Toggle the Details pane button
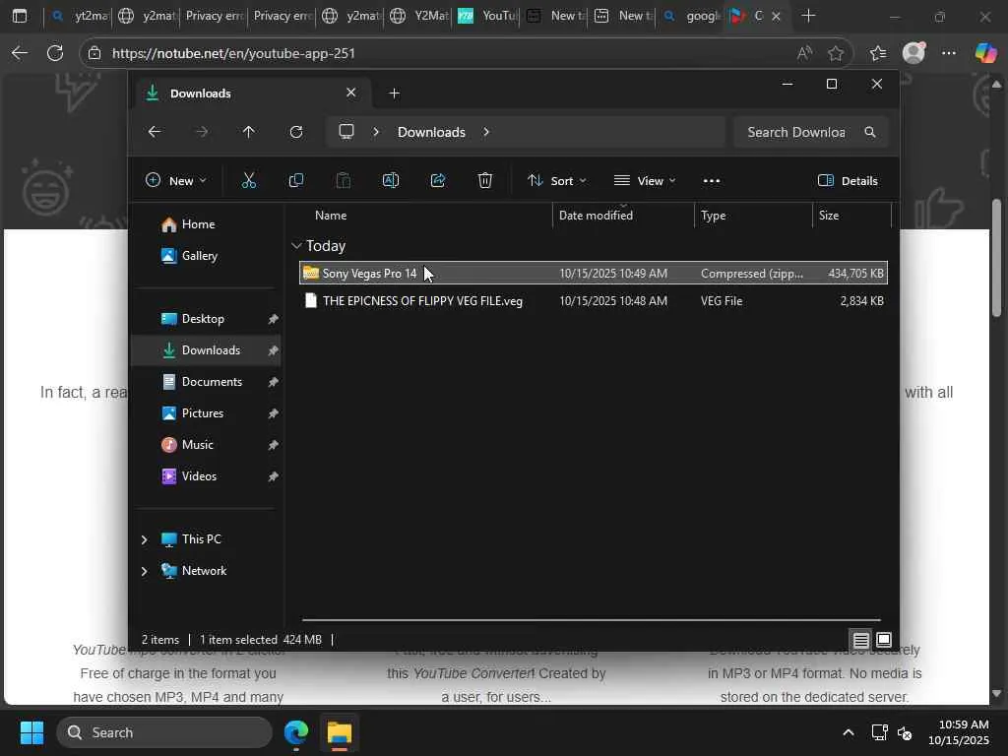The image size is (1008, 756). click(x=848, y=181)
